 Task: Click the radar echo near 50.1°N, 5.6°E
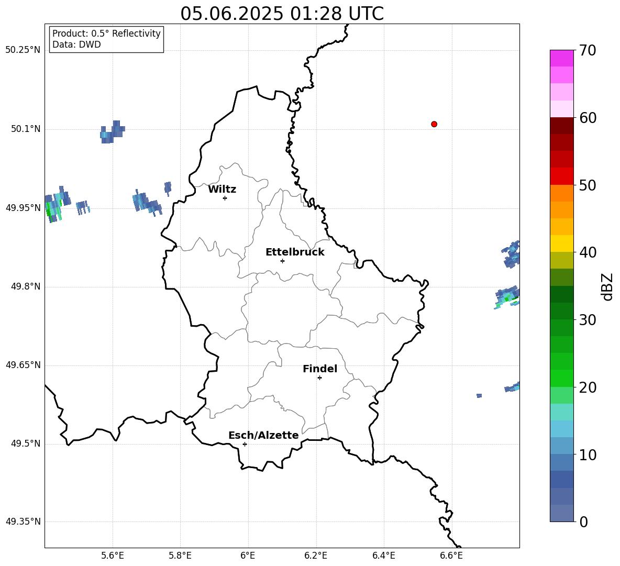click(x=112, y=132)
